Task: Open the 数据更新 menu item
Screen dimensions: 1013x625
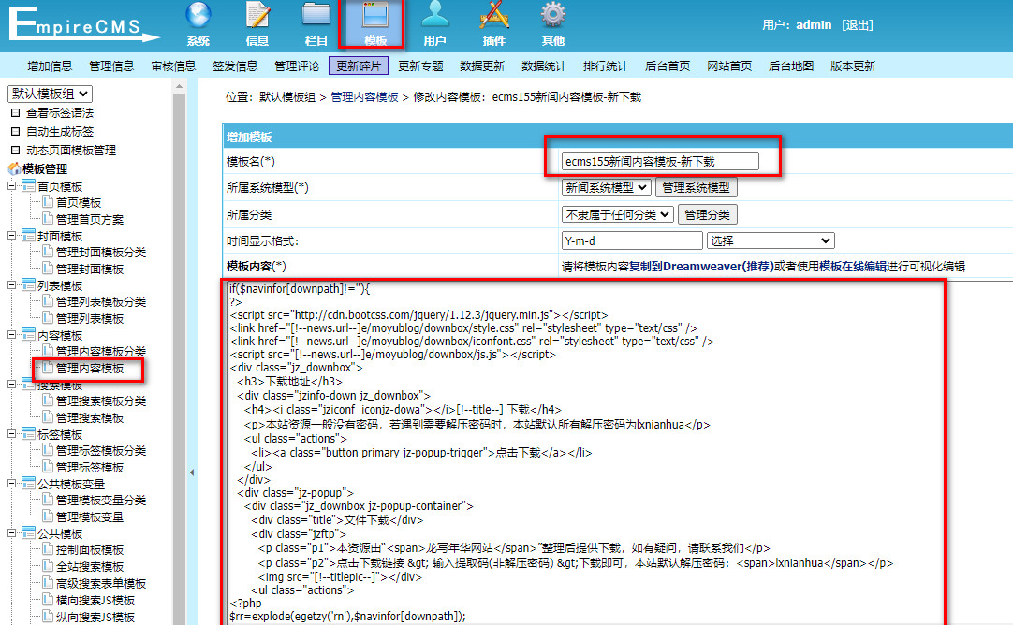Action: pos(482,65)
